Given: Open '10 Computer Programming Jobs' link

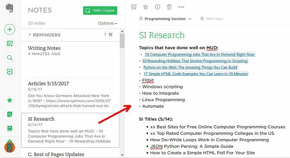Looking at the screenshot, I should [200, 54].
